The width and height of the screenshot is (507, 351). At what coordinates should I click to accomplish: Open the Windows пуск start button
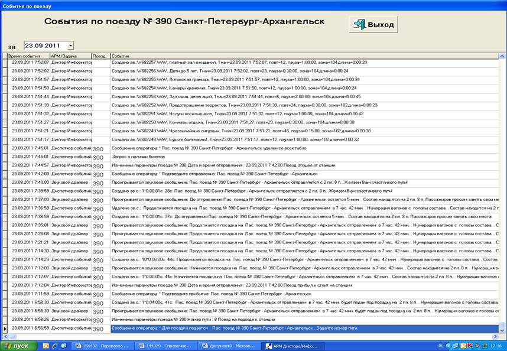tap(16, 346)
